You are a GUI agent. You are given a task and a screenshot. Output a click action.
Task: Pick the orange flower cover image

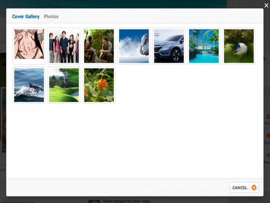(99, 85)
